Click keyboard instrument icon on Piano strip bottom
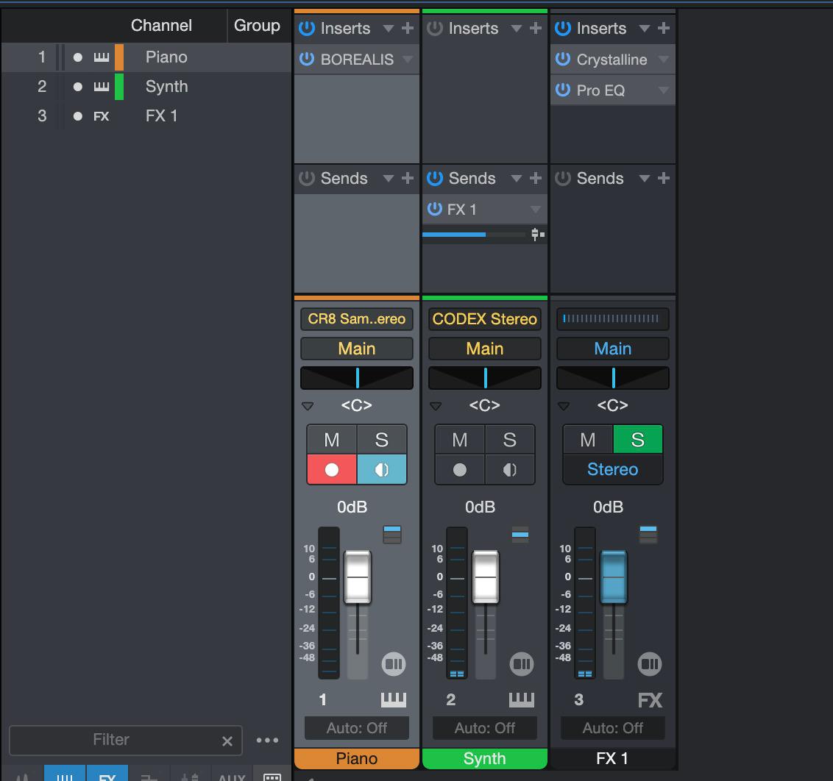 (394, 700)
